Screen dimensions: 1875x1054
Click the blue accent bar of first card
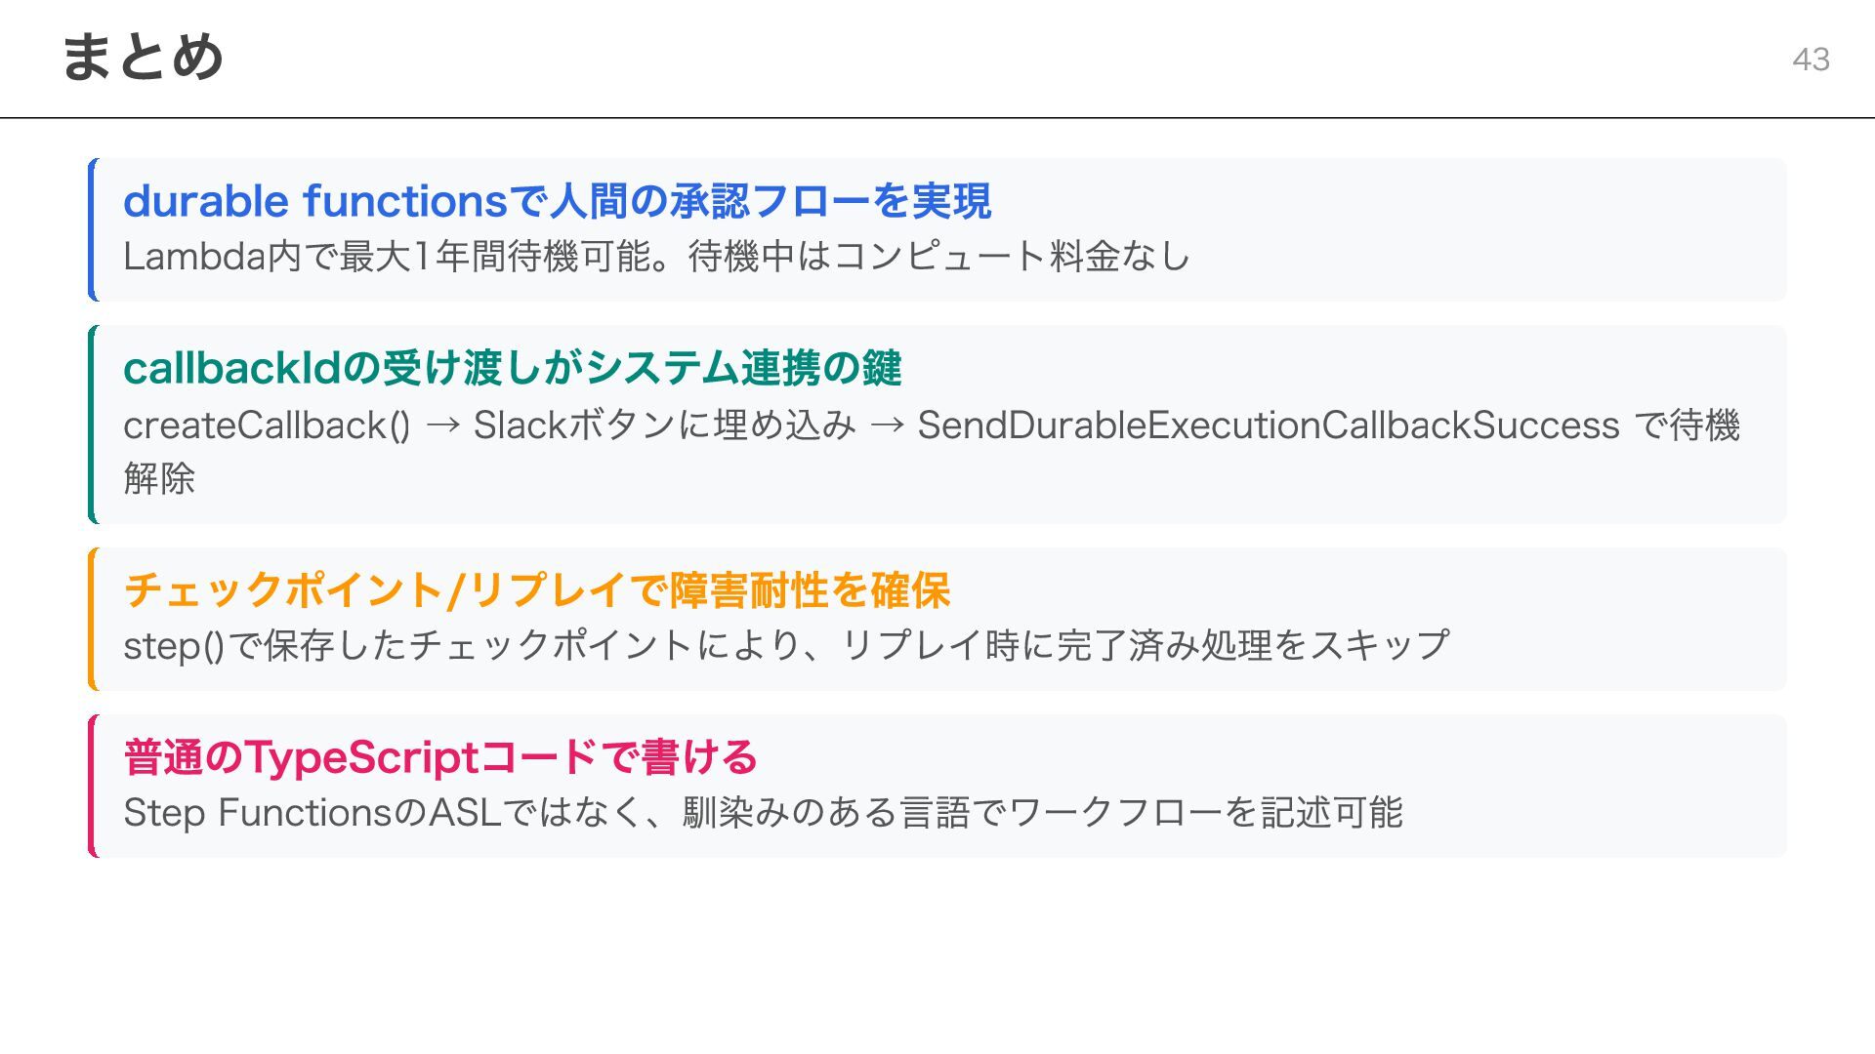click(93, 229)
